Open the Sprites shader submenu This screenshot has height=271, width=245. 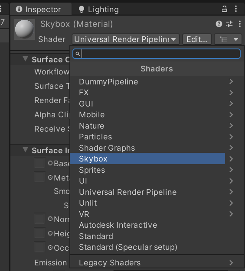157,170
